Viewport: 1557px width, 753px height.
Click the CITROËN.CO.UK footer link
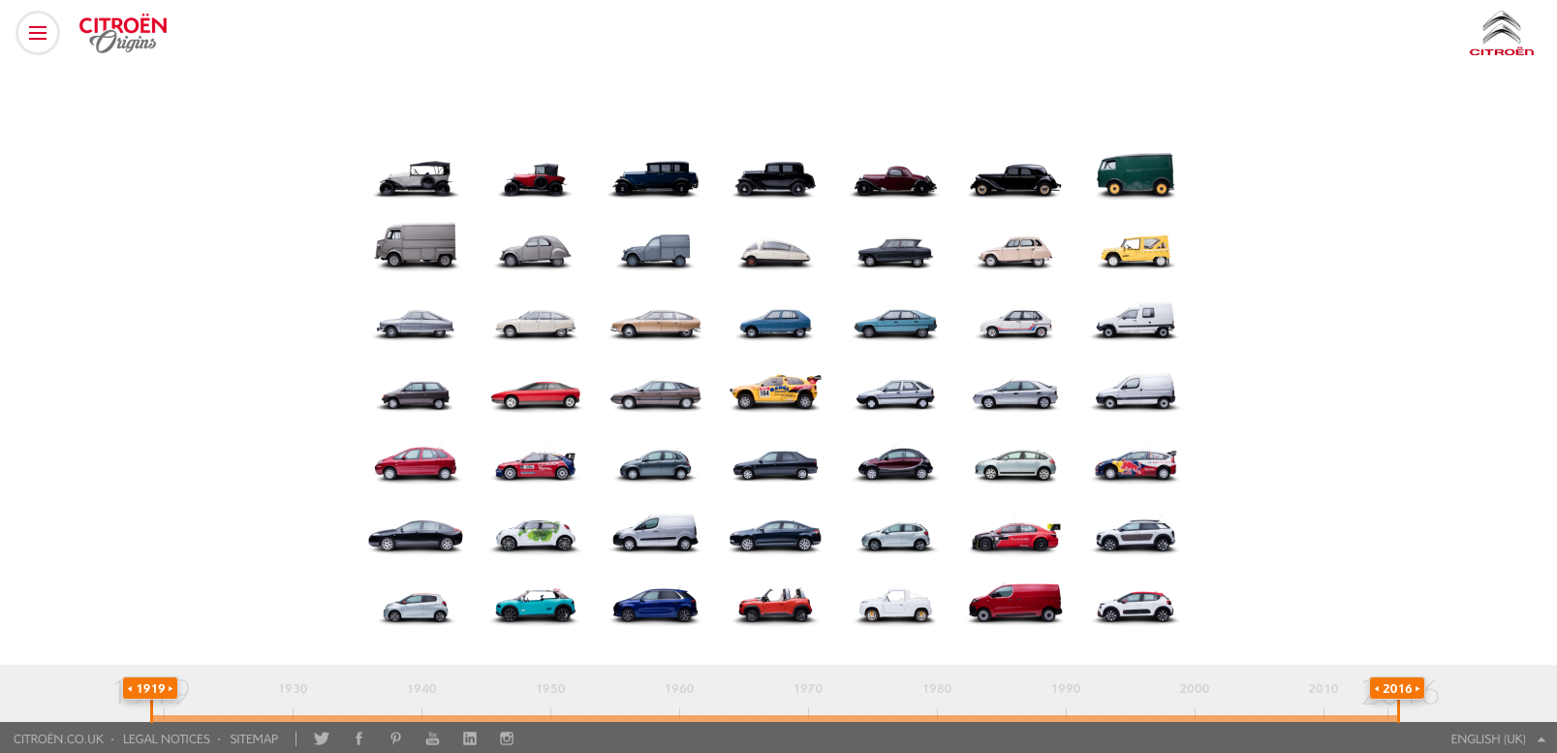tap(58, 739)
